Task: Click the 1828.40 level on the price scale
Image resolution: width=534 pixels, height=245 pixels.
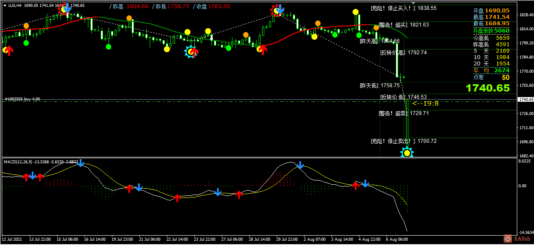Action: 526,15
